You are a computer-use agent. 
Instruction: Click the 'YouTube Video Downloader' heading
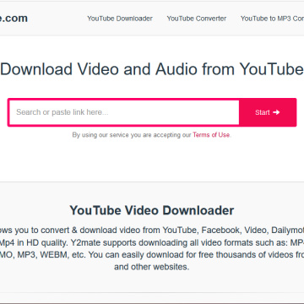click(152, 210)
